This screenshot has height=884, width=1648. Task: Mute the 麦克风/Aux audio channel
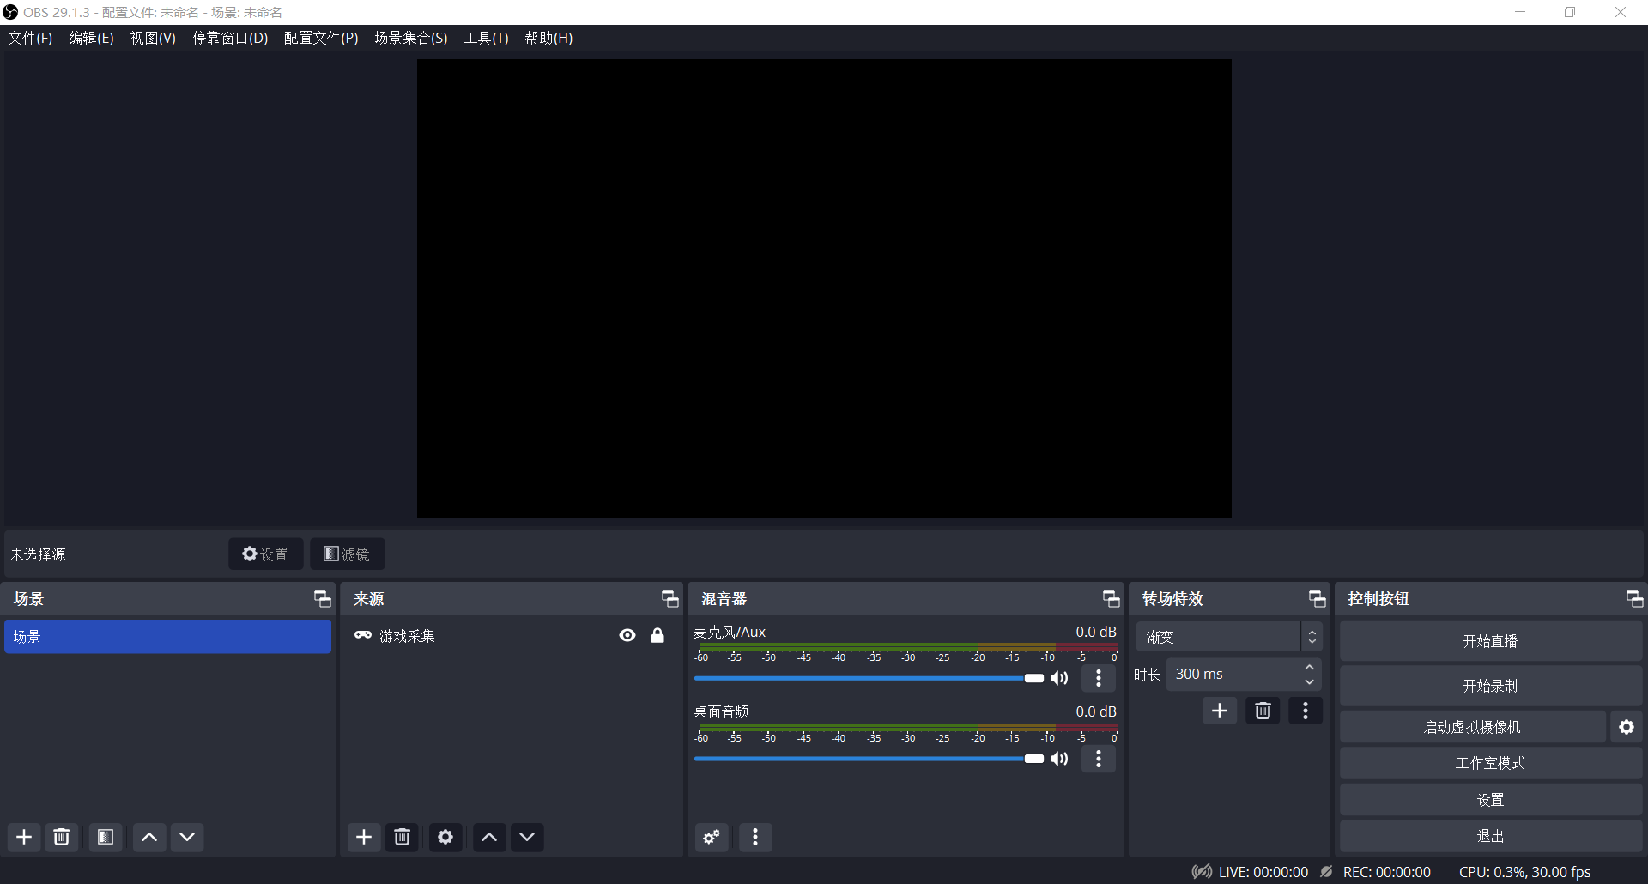pyautogui.click(x=1059, y=678)
